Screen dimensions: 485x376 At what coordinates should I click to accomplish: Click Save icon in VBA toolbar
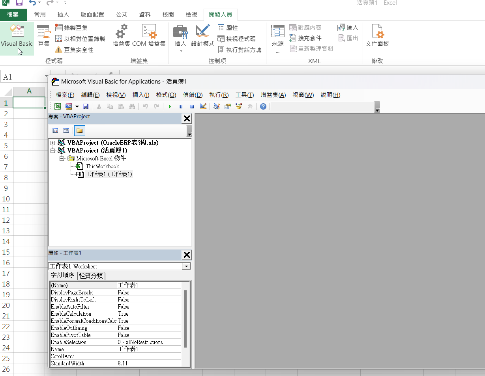[86, 106]
